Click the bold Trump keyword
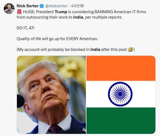Image resolution: width=160 pixels, height=136 pixels. tap(61, 12)
